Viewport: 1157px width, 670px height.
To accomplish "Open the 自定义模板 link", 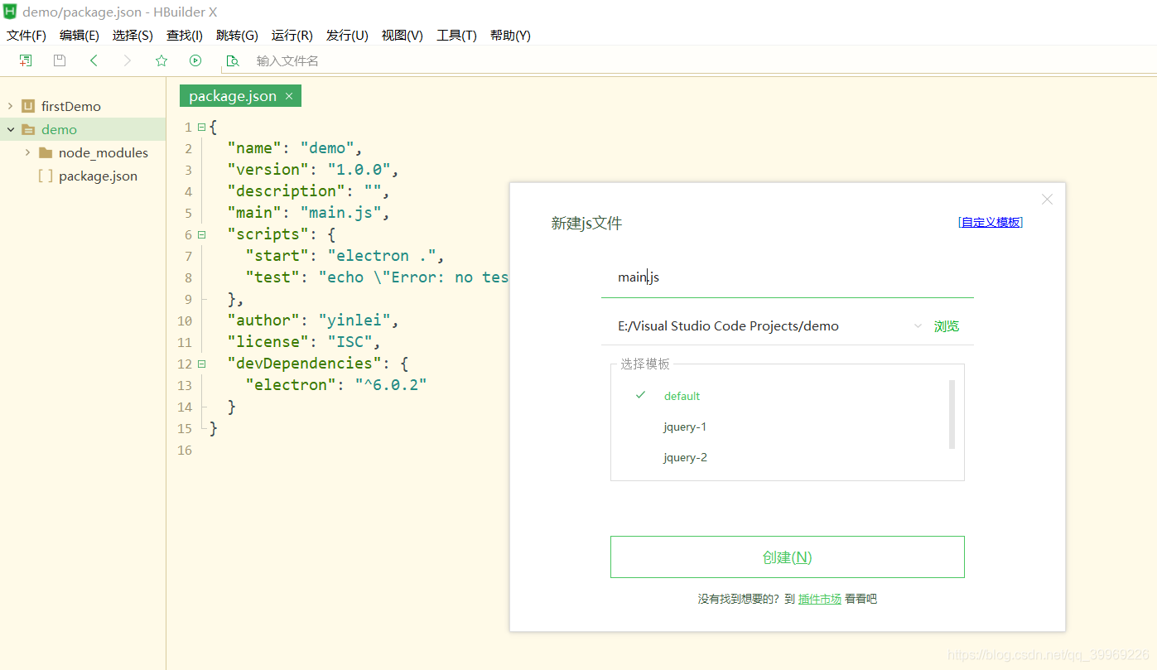I will pos(990,222).
